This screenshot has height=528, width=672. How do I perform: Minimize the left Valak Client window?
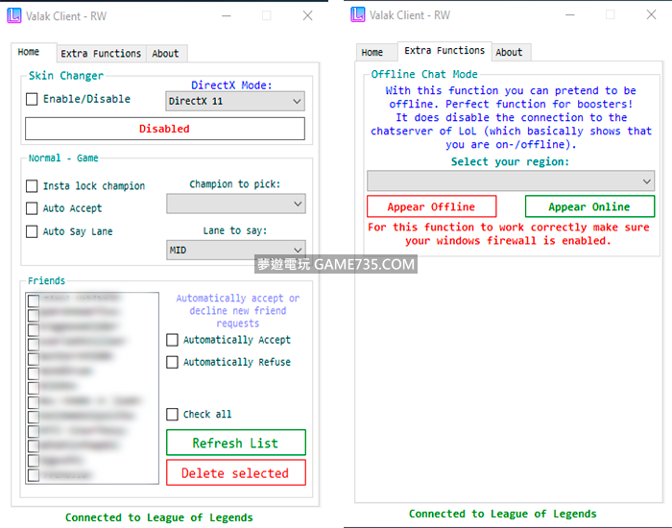click(227, 16)
